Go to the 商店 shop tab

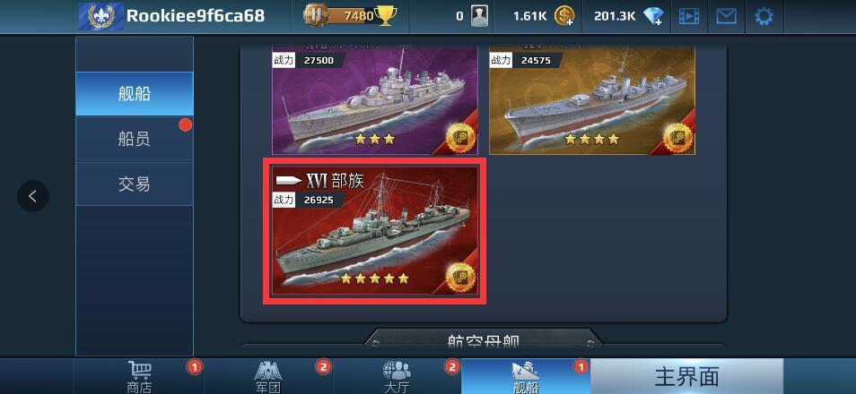pos(139,377)
